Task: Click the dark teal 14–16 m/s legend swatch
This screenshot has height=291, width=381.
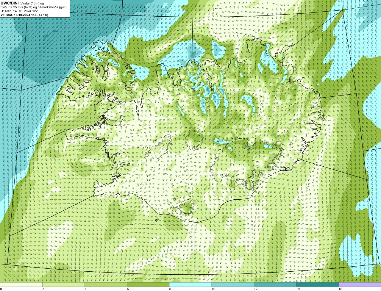Action: (317, 284)
